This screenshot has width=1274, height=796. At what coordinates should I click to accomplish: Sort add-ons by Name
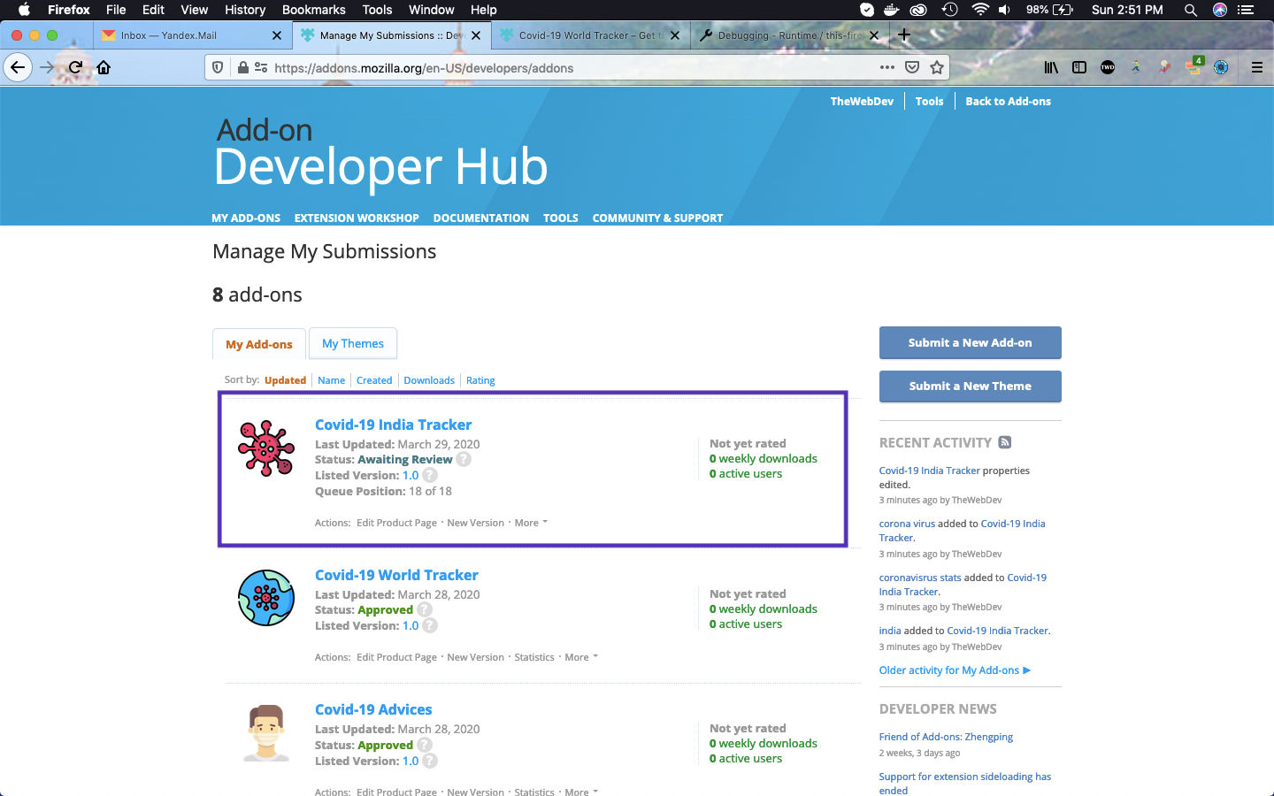(x=332, y=380)
